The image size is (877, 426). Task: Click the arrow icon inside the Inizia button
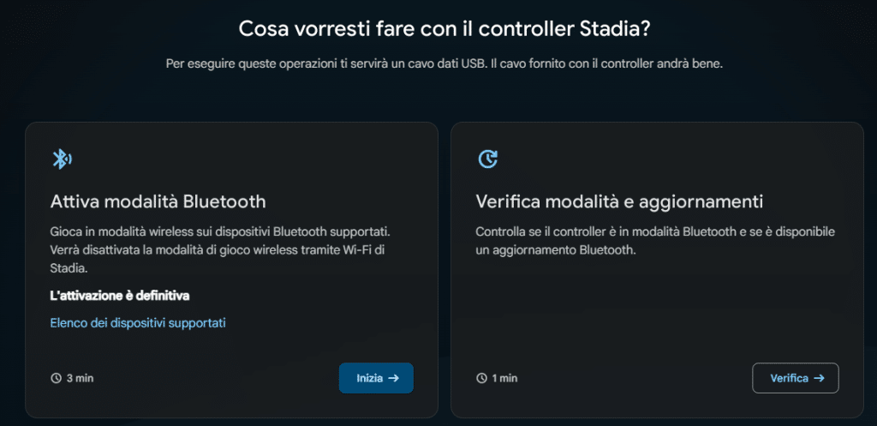pos(394,378)
